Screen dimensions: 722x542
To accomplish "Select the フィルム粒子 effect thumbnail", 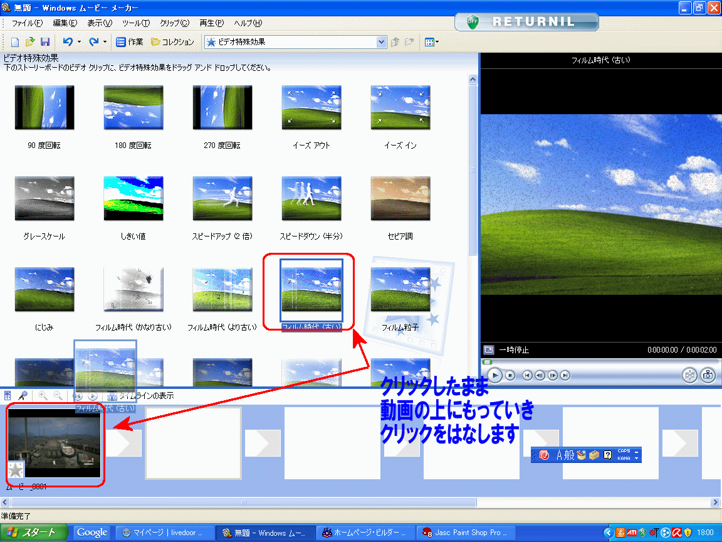I will pyautogui.click(x=400, y=289).
